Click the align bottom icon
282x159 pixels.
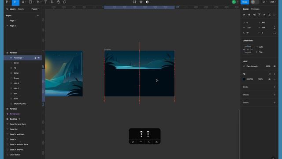point(269,15)
